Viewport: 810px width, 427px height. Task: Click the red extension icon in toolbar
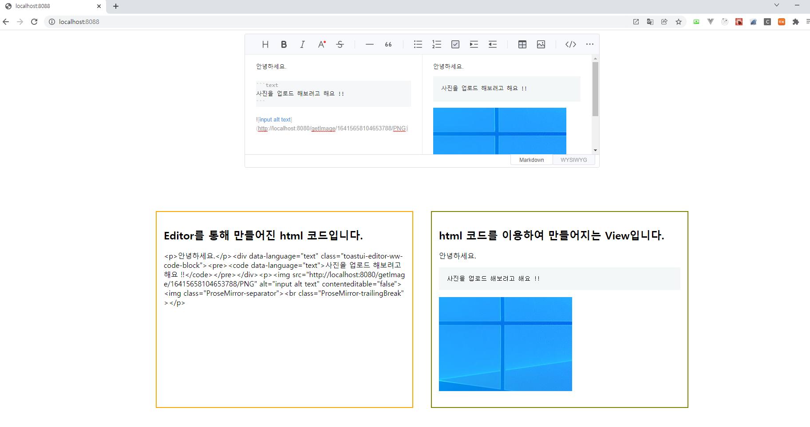pyautogui.click(x=739, y=22)
